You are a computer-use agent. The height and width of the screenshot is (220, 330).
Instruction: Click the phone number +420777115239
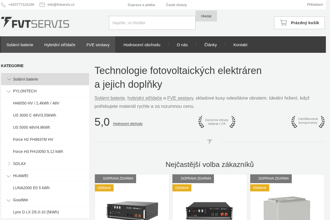[x=21, y=4]
